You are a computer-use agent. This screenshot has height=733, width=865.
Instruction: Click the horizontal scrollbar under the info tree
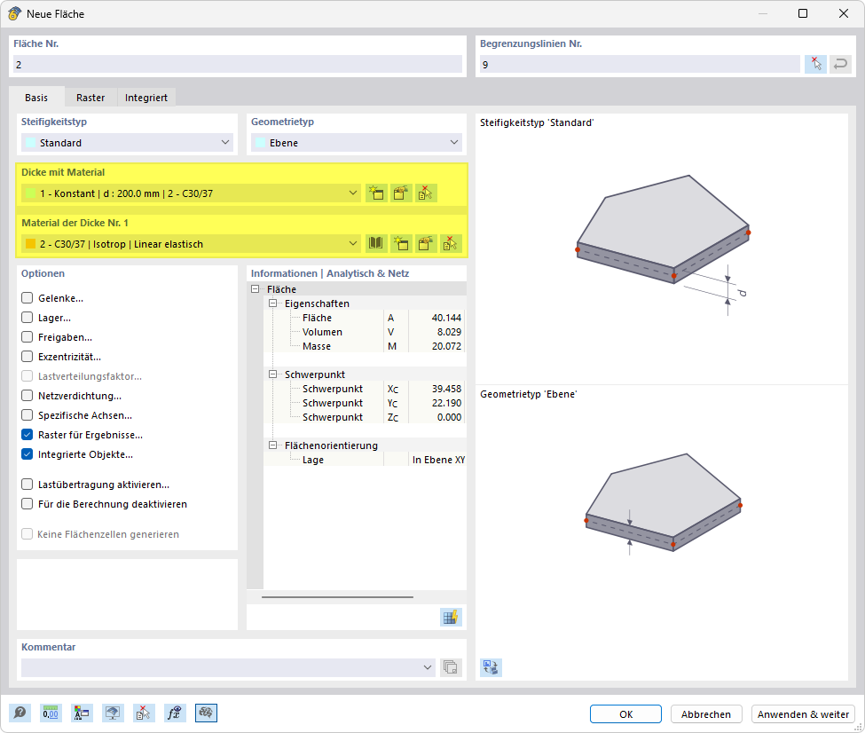pyautogui.click(x=338, y=596)
